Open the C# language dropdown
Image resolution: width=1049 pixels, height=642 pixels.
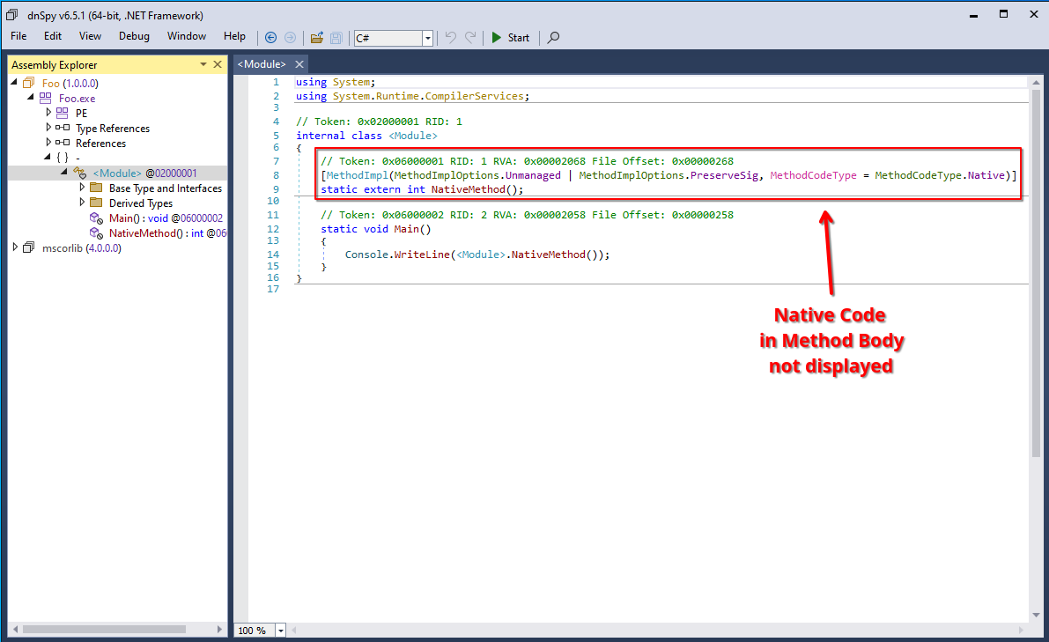[x=428, y=38]
